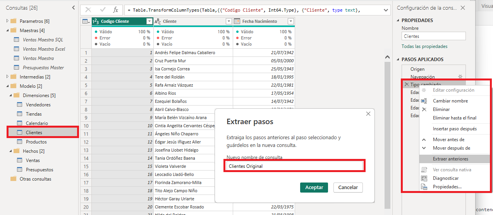Open Fecha Nacimiento column filter dropdown
The height and width of the screenshot is (215, 493).
tap(291, 22)
